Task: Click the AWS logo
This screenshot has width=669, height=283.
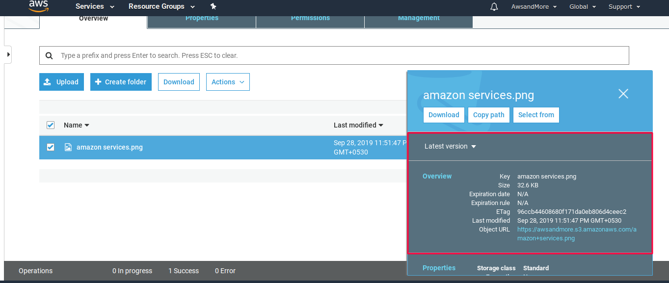Action: pyautogui.click(x=39, y=6)
